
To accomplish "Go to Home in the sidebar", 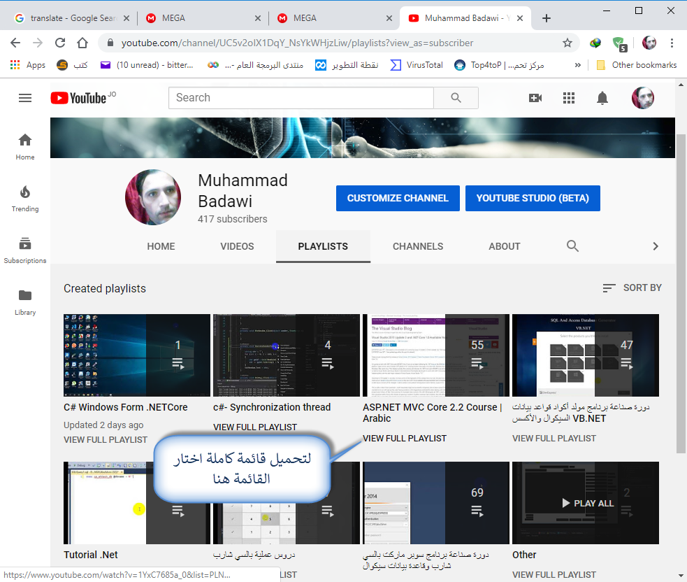I will tap(25, 147).
